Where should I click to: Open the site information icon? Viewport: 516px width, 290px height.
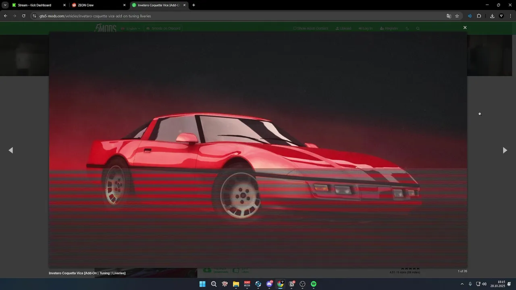tap(35, 16)
